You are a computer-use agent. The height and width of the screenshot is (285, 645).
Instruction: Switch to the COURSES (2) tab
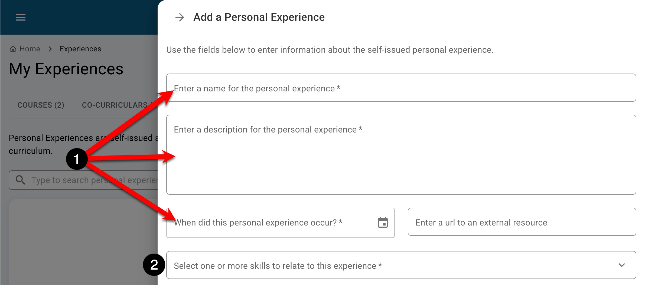pos(41,105)
